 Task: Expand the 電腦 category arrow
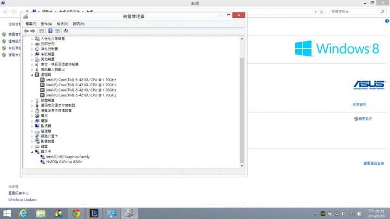click(32, 121)
